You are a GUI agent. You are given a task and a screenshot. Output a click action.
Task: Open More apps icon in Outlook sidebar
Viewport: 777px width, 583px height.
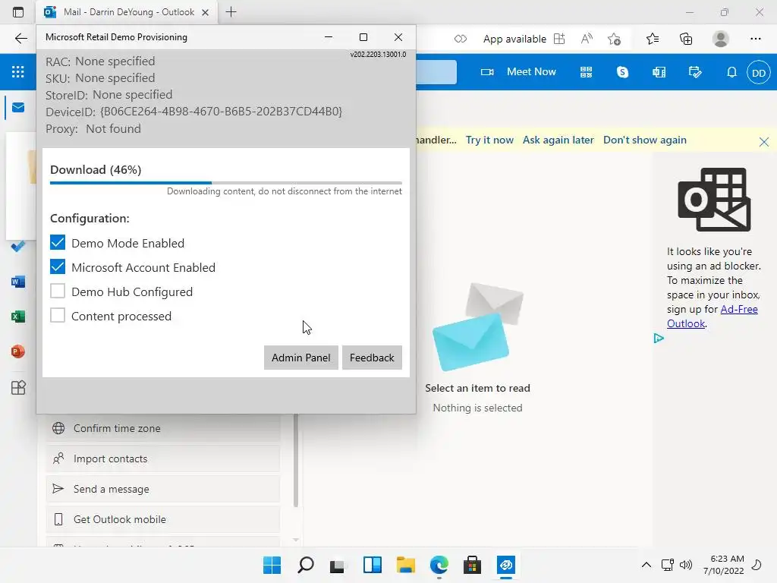pos(18,387)
